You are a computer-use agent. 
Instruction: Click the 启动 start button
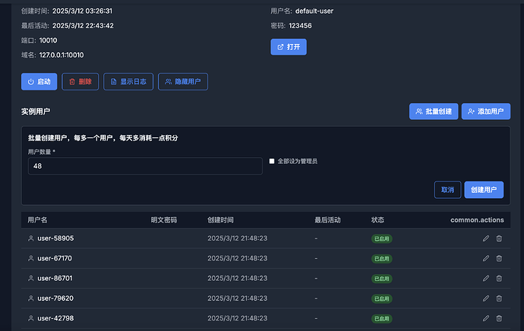click(x=39, y=81)
